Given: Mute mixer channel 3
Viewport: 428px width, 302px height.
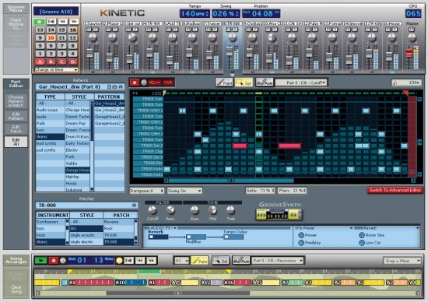Looking at the screenshot, I should pos(129,30).
